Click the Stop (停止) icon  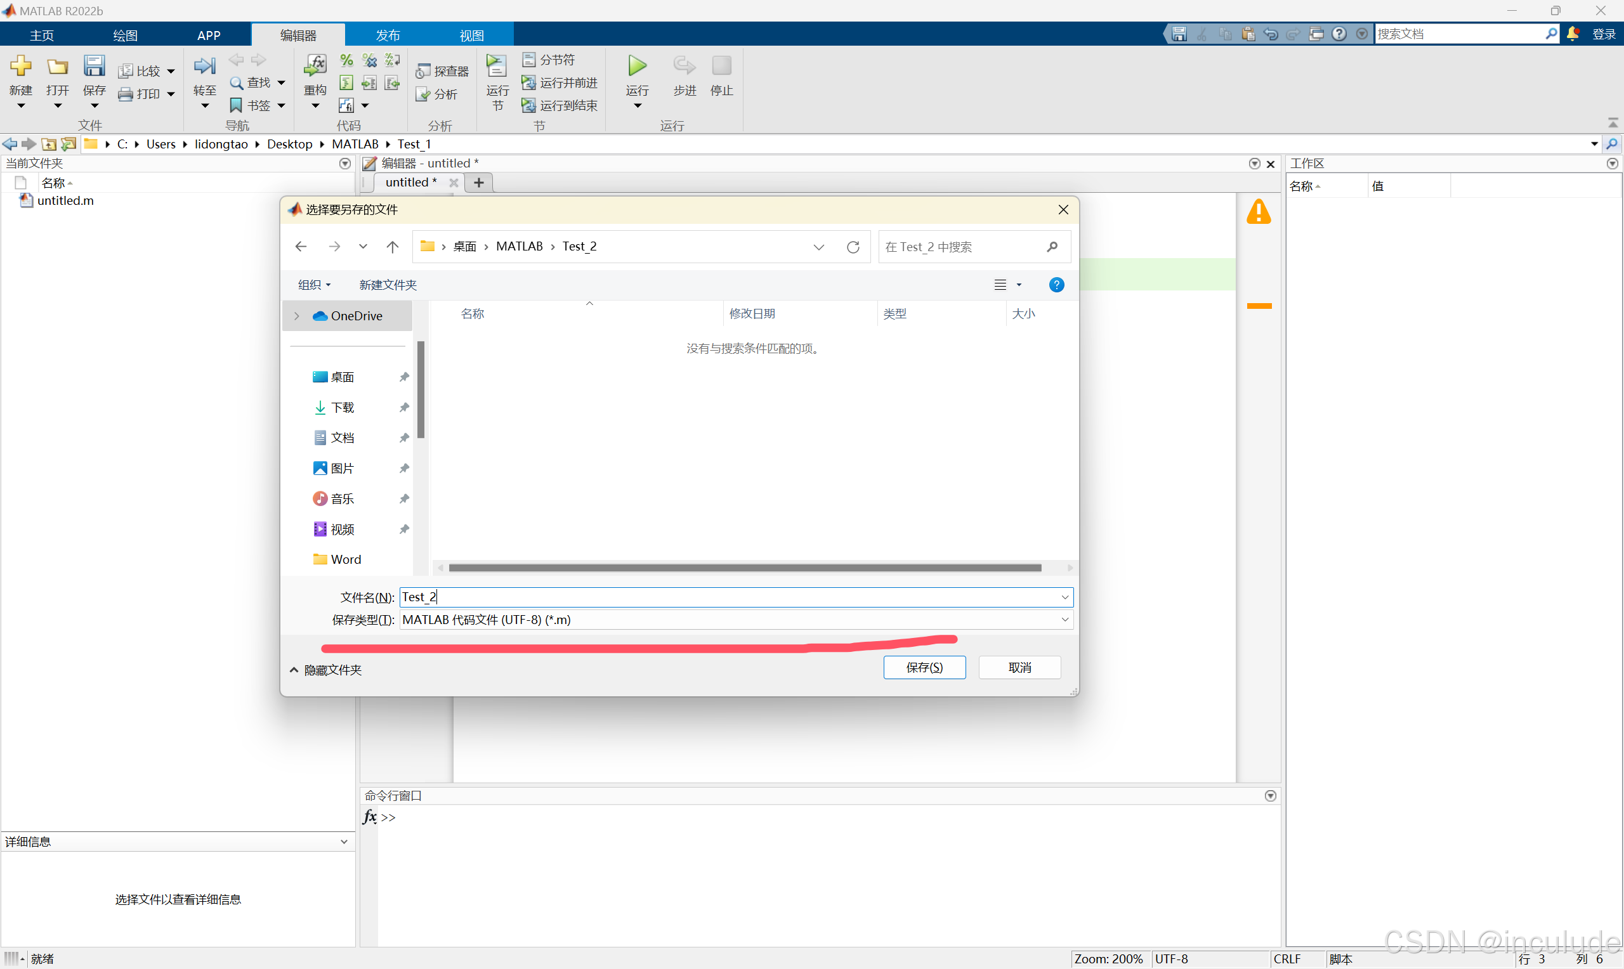(721, 65)
